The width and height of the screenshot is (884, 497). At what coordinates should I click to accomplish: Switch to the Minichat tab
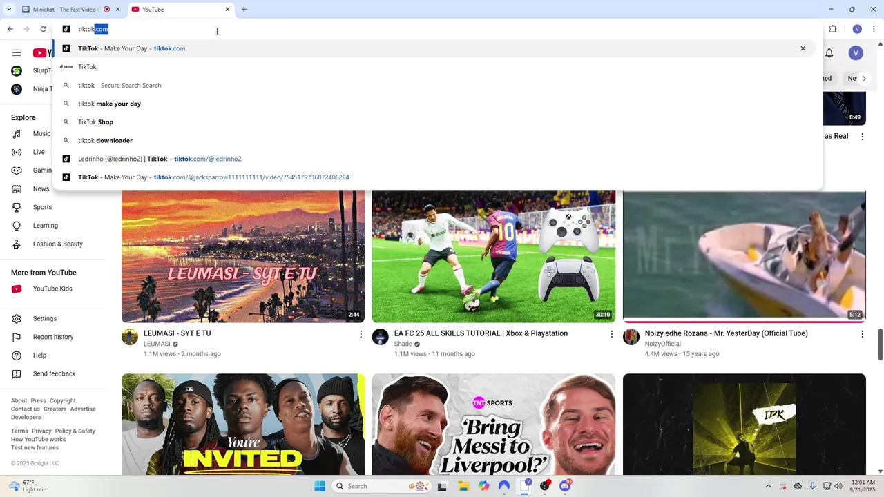coord(66,10)
